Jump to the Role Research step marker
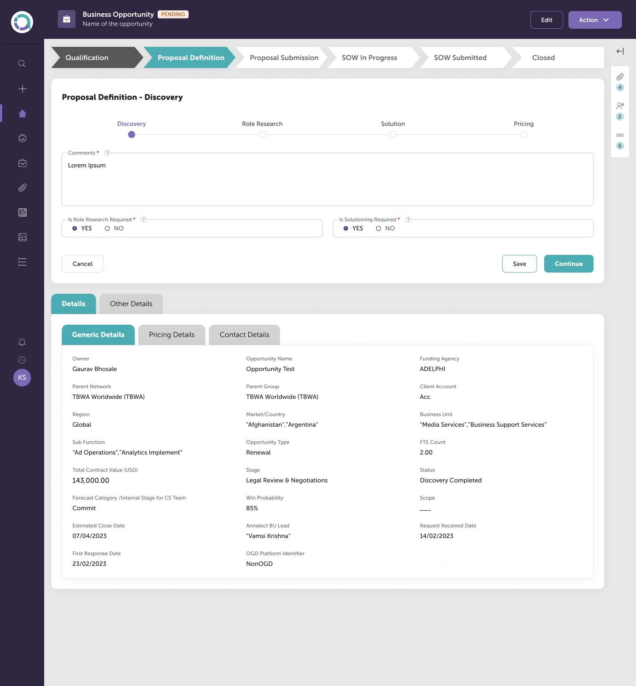 click(x=262, y=134)
